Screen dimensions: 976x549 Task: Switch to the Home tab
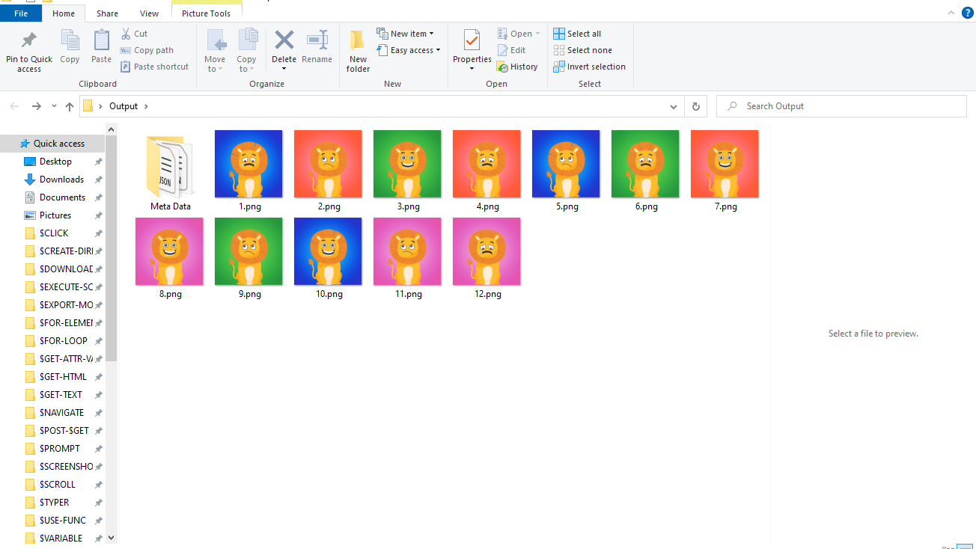point(64,13)
